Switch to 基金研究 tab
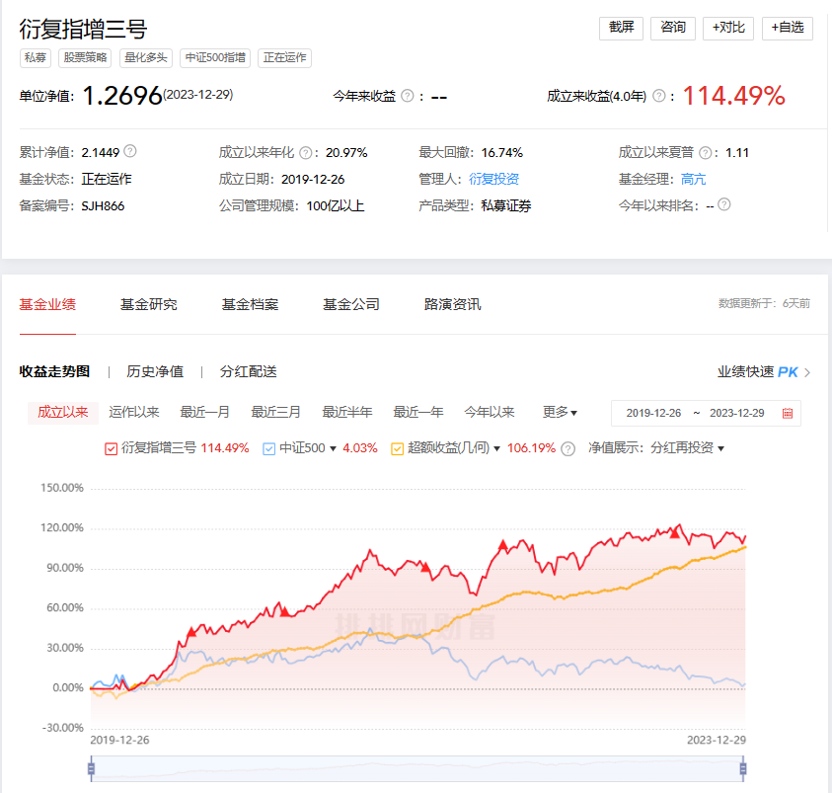Viewport: 832px width, 793px height. coord(149,304)
